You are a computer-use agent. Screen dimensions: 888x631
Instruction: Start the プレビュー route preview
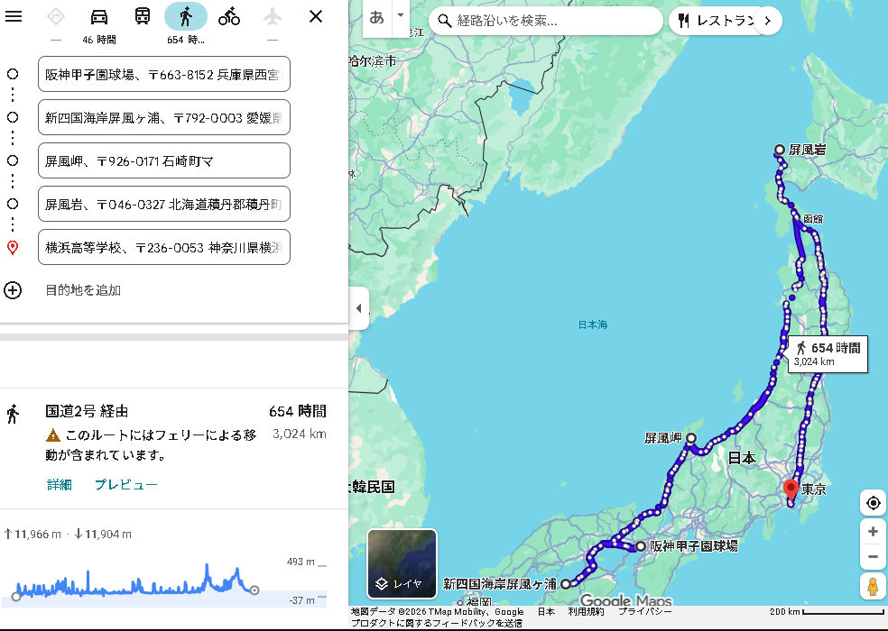(126, 485)
